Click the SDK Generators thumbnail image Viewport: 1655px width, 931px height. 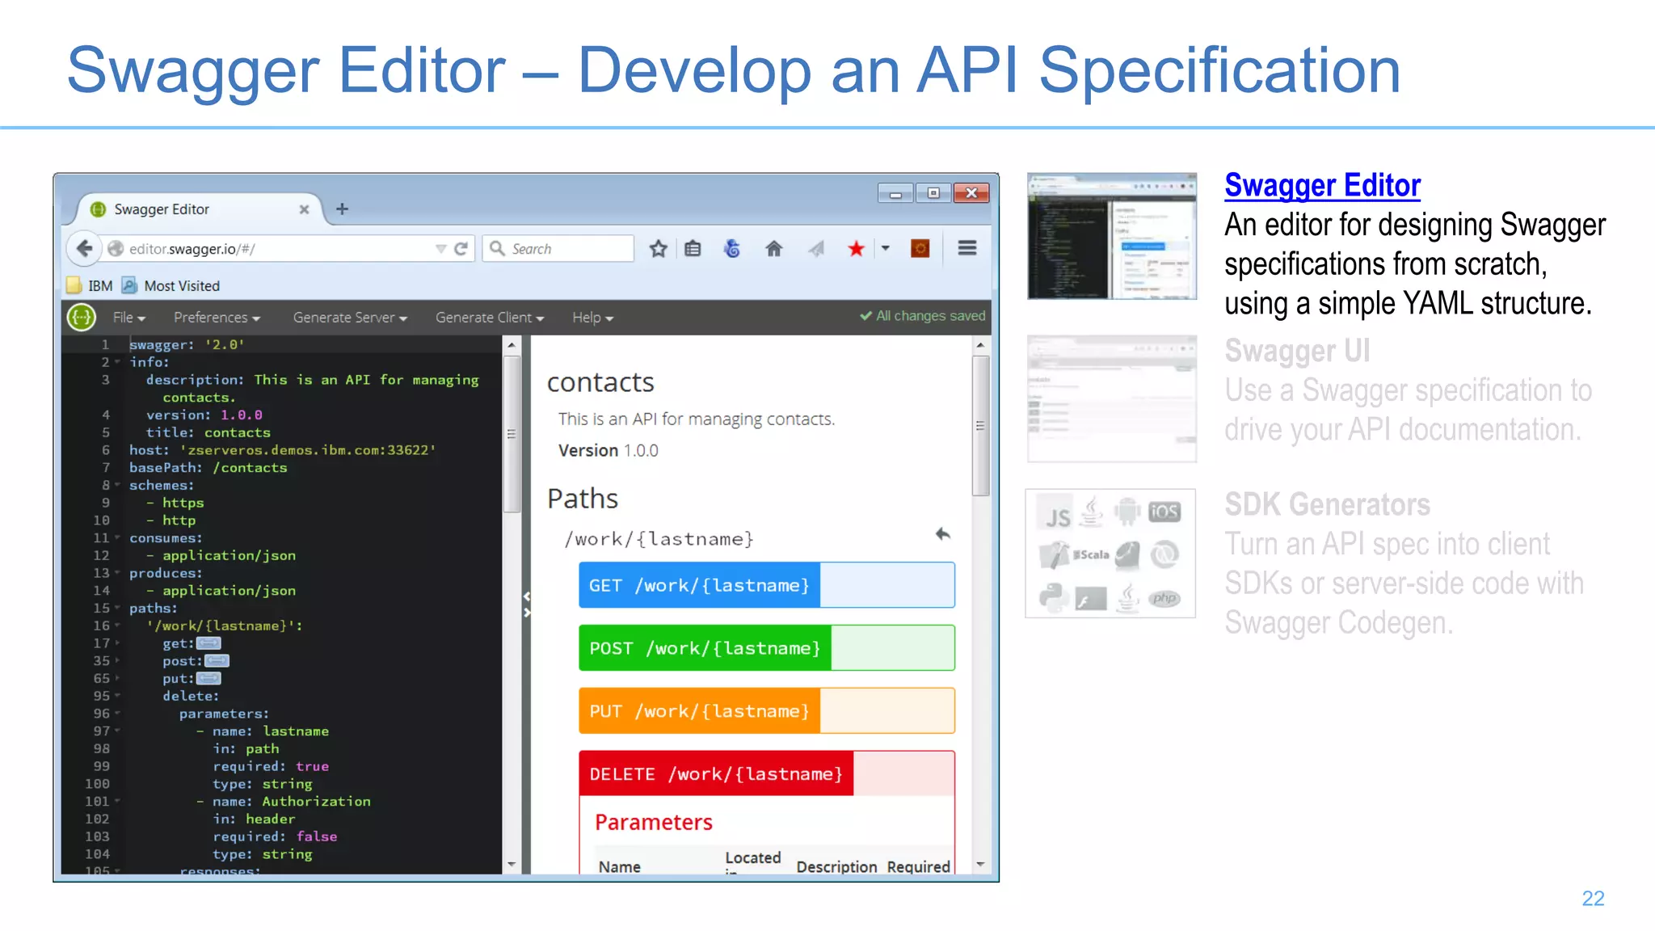1110,554
